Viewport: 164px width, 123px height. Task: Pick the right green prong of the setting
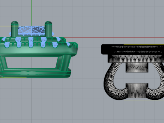[x=49, y=29]
